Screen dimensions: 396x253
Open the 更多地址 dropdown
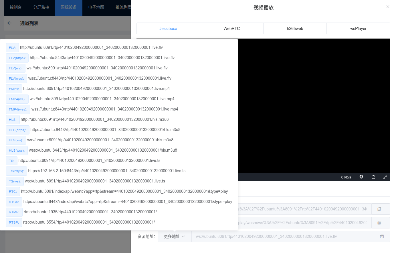pyautogui.click(x=174, y=236)
